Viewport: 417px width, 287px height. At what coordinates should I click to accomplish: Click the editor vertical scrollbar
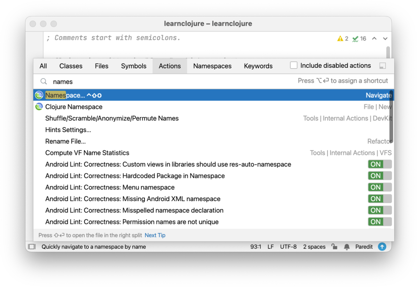[388, 52]
